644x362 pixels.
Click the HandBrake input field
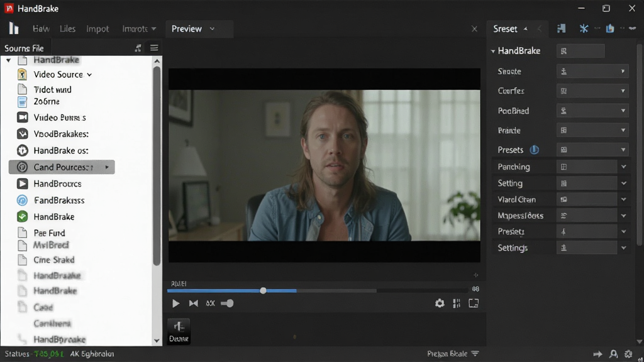pos(580,51)
